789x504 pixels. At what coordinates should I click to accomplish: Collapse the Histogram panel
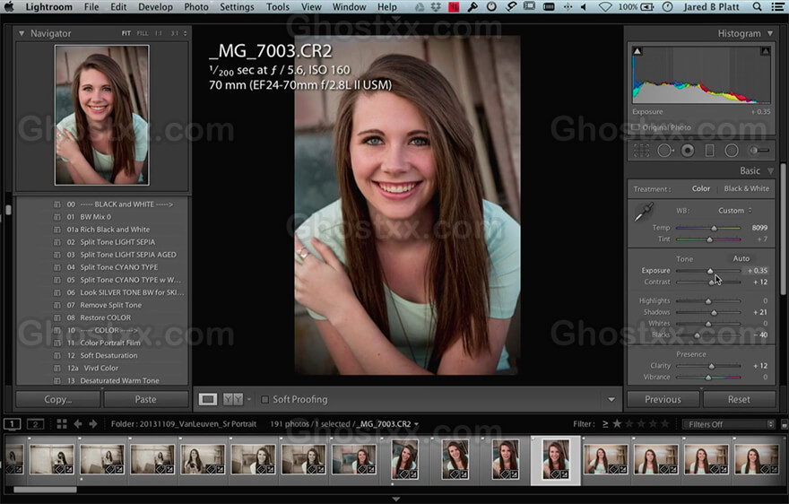pos(770,33)
